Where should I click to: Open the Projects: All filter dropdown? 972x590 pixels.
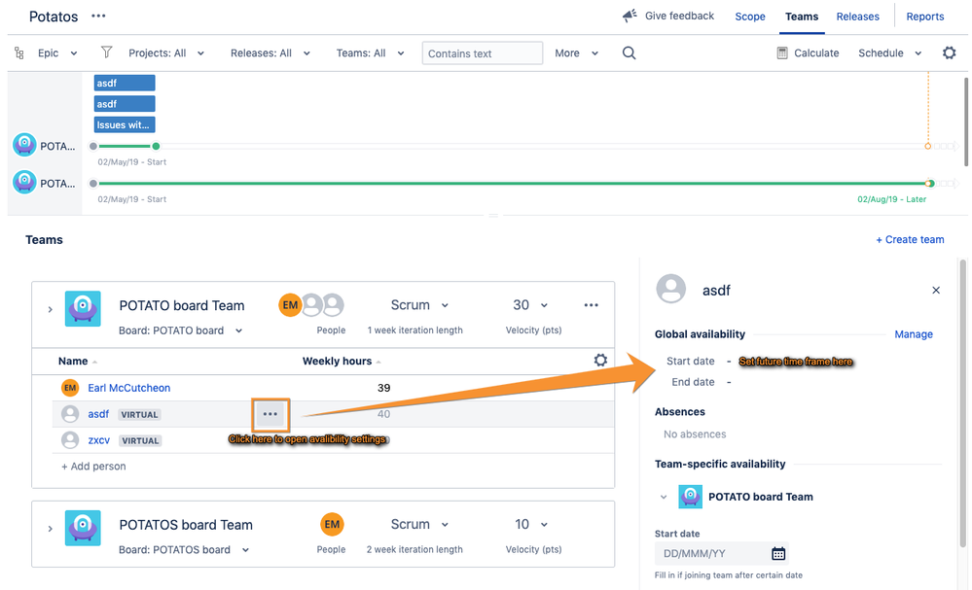pos(166,53)
